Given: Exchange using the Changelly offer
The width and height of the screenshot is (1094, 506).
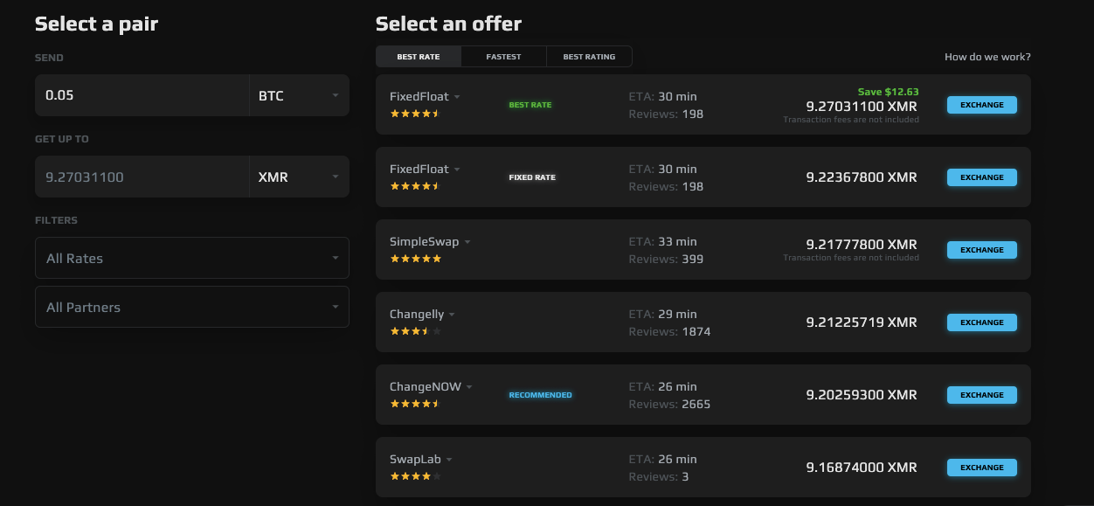Looking at the screenshot, I should tap(982, 322).
